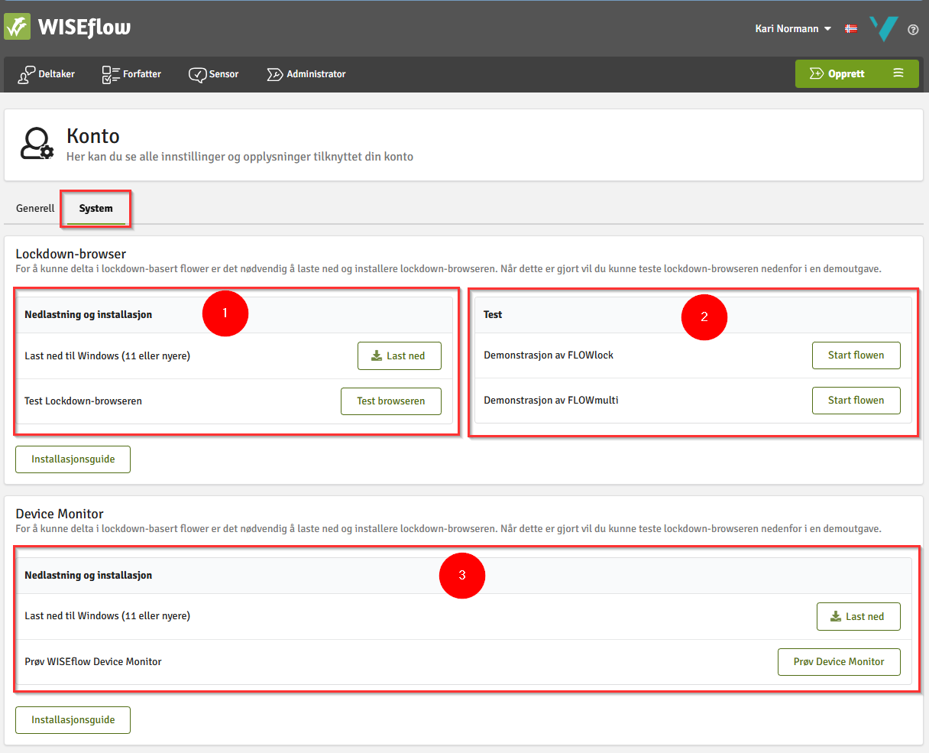Download Lockdown-browser with Last ned button
This screenshot has width=929, height=753.
coord(399,355)
